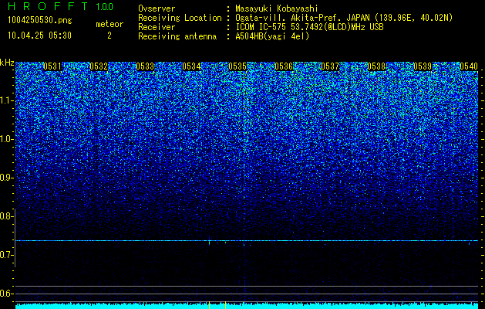
Task: Click the "Receiver" field label
Action: [x=157, y=27]
